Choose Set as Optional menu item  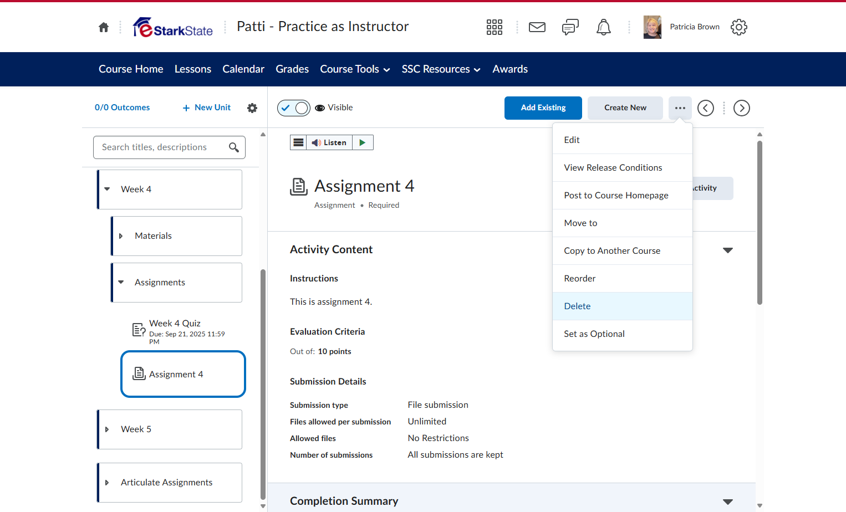(x=623, y=334)
